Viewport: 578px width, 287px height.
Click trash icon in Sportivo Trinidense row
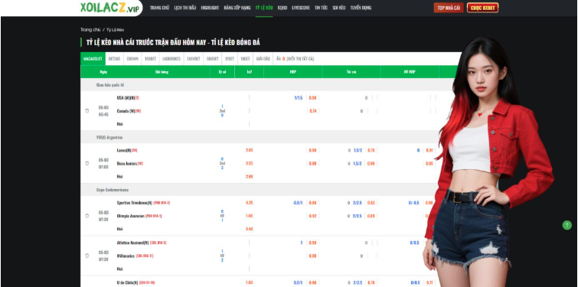[x=87, y=216]
